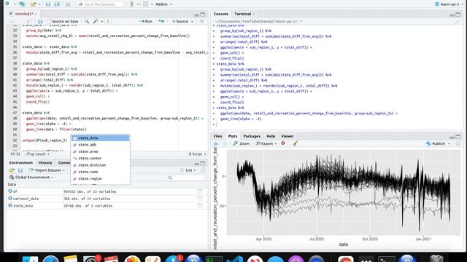Click the Run button in editor
Viewport: 467px width, 262px height.
click(146, 21)
